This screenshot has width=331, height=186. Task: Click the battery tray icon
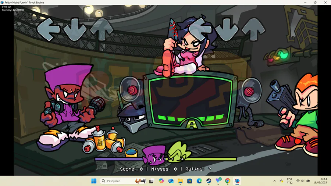pyautogui.click(x=308, y=181)
